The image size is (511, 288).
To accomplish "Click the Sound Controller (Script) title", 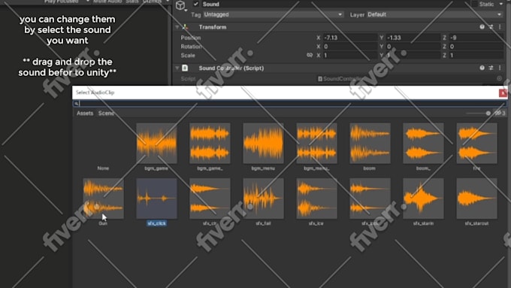I will pos(231,68).
